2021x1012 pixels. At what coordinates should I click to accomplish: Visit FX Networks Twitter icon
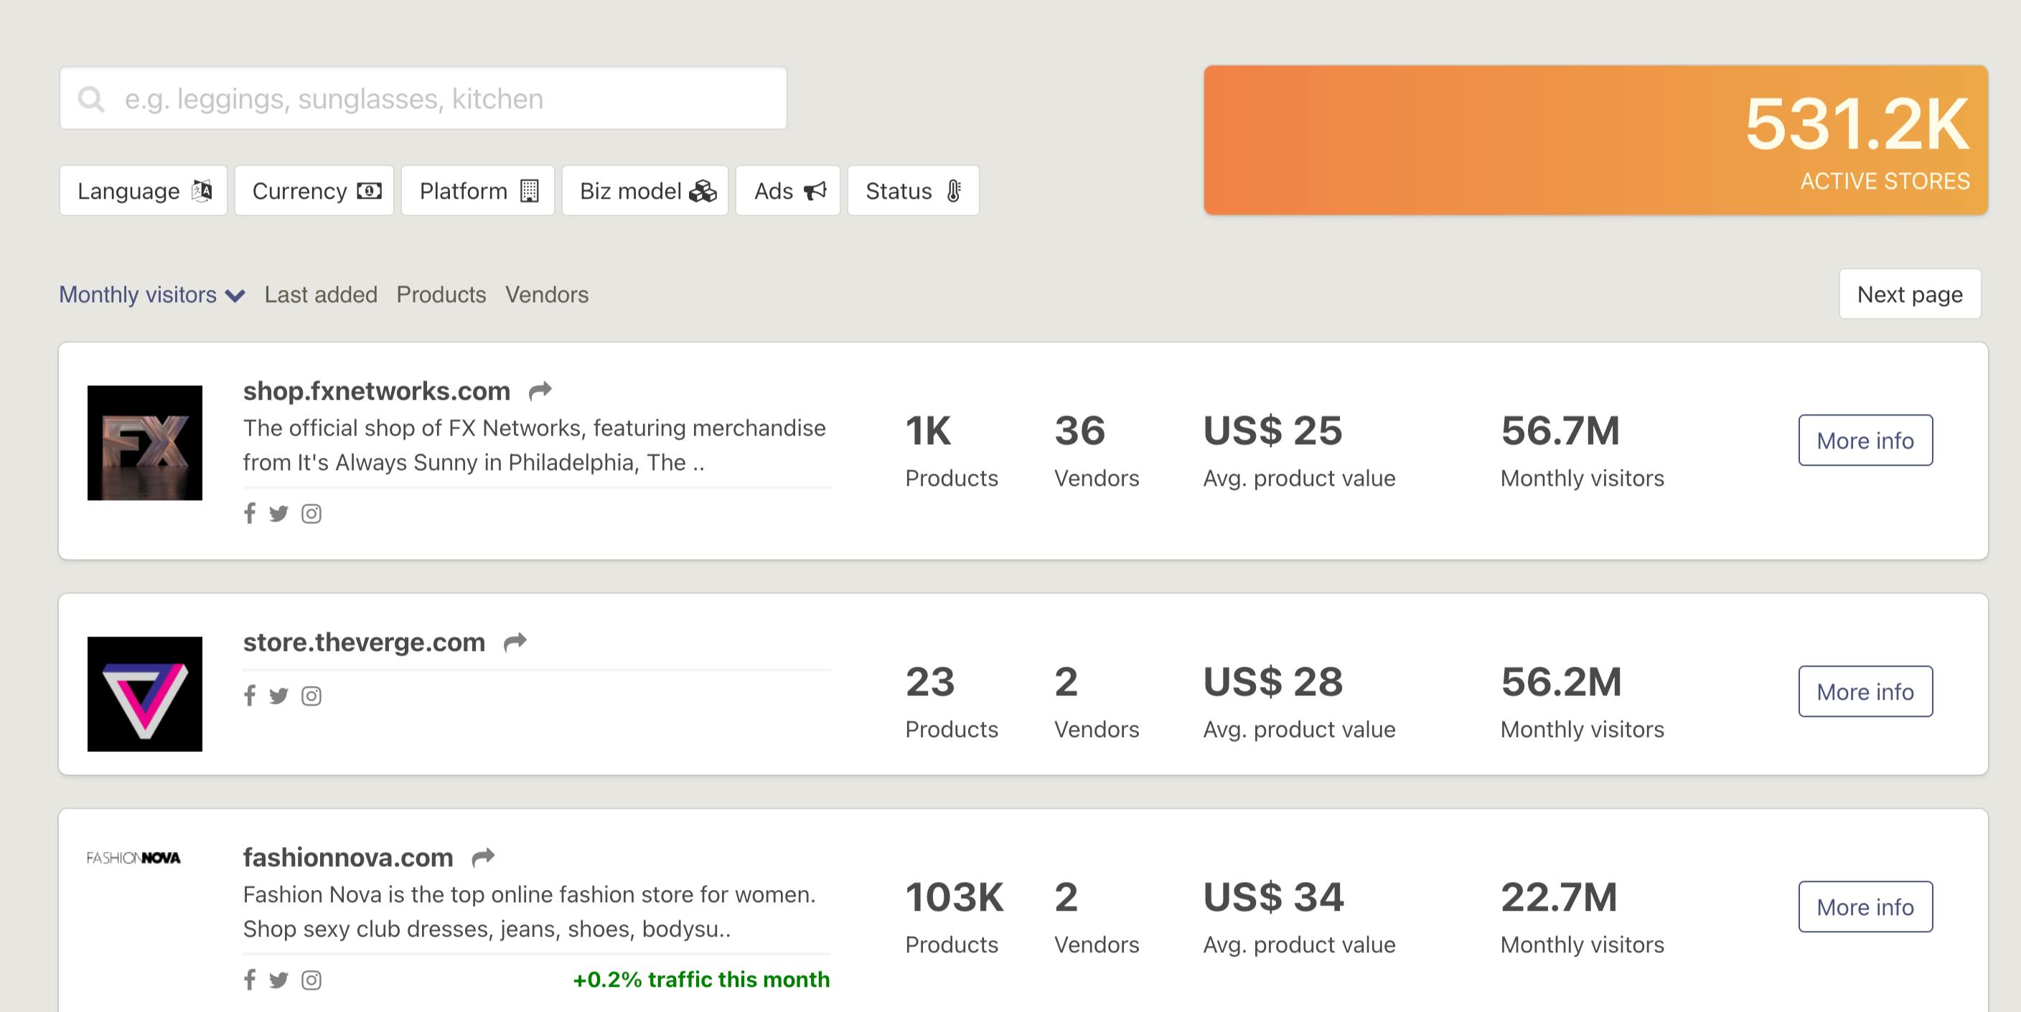pos(278,514)
